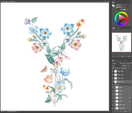The height and width of the screenshot is (113, 132).
Task: Click the layer fill value field
Action: point(129,68)
